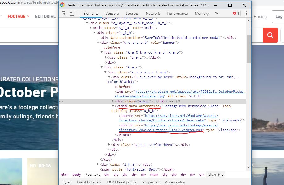Collapse the banner div u_e_a node
Image resolution: width=284 pixels, height=185 pixels.
[98, 43]
